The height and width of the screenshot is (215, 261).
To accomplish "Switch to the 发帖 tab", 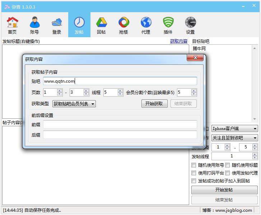I will point(79,25).
